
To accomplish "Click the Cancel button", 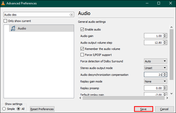I will coord(164,109).
